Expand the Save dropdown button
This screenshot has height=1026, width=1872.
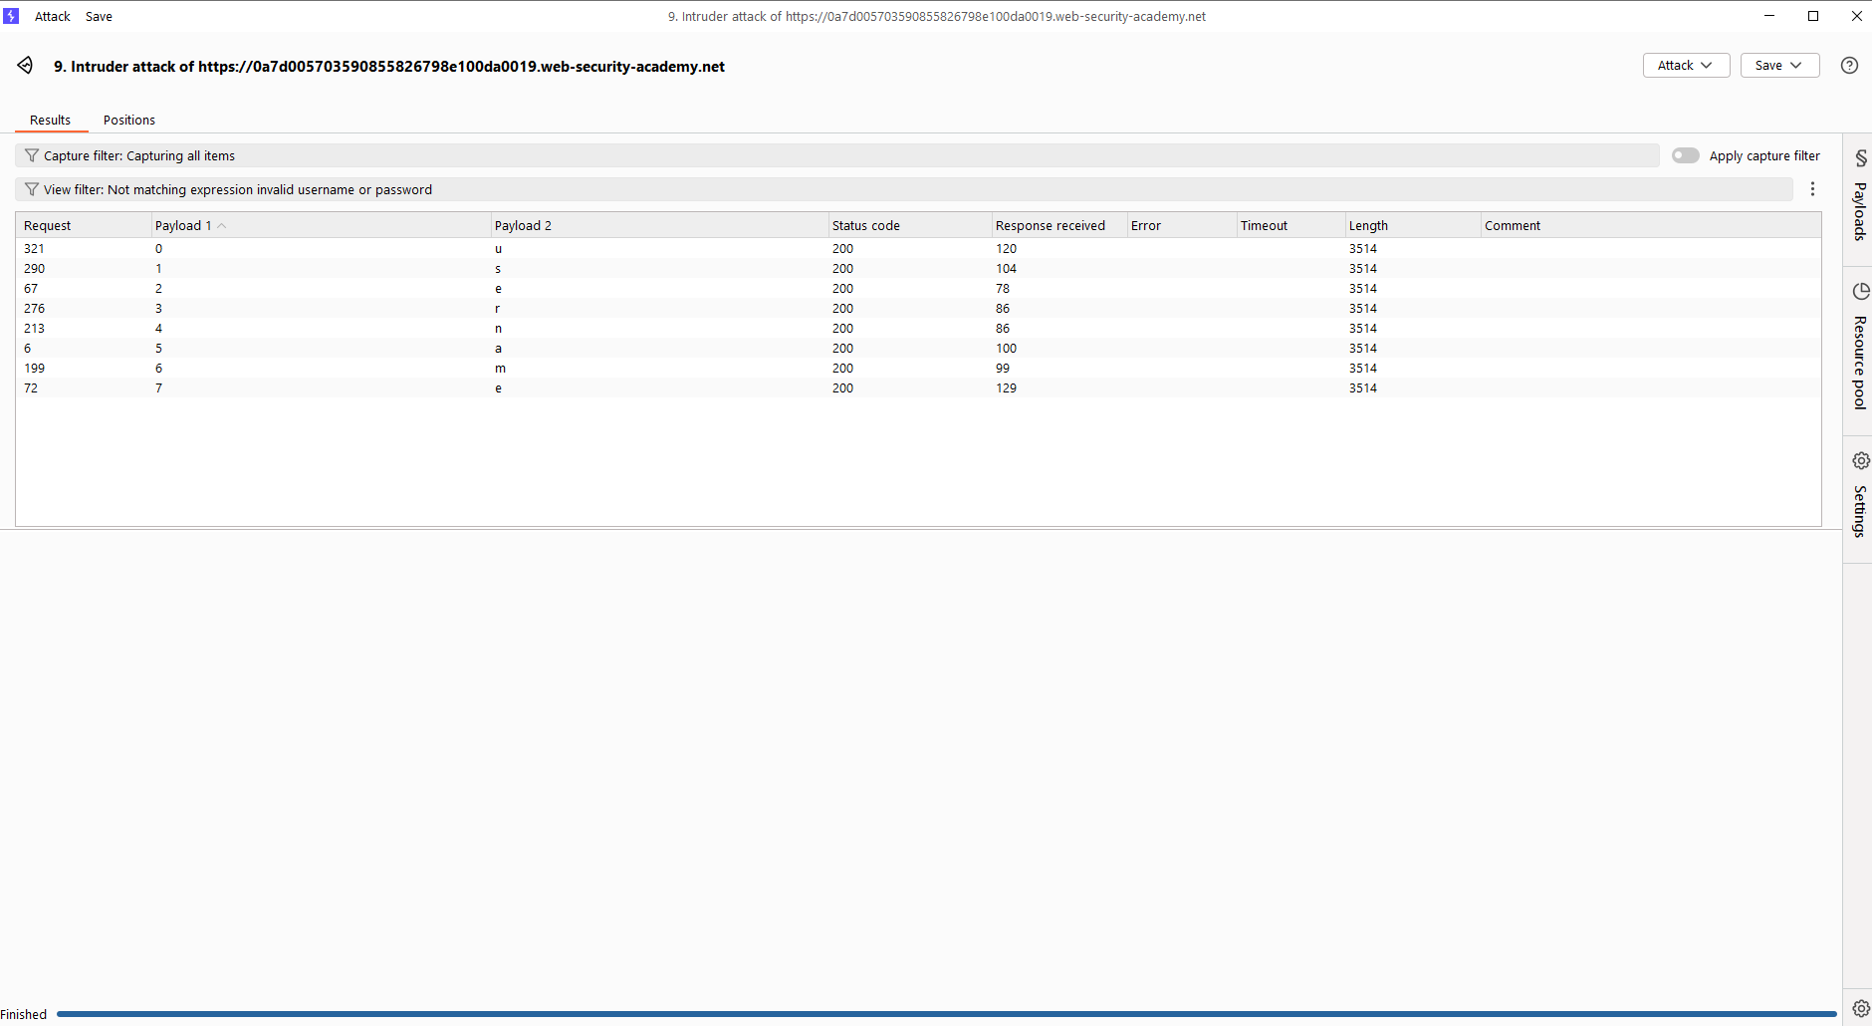pyautogui.click(x=1778, y=66)
